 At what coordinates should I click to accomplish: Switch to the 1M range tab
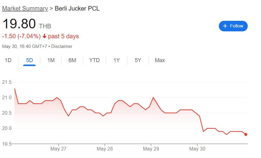pos(51,60)
